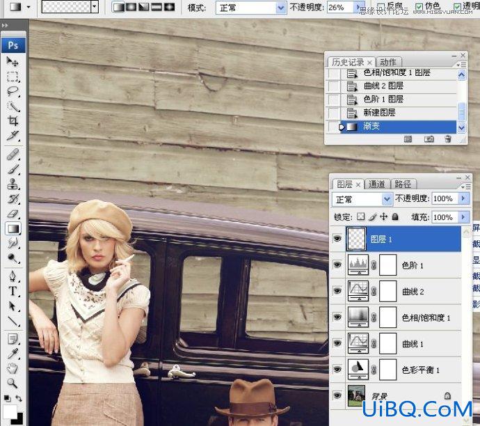Screen dimensions: 480x426
Task: Choose radial gradient style in options bar
Action: [x=131, y=7]
